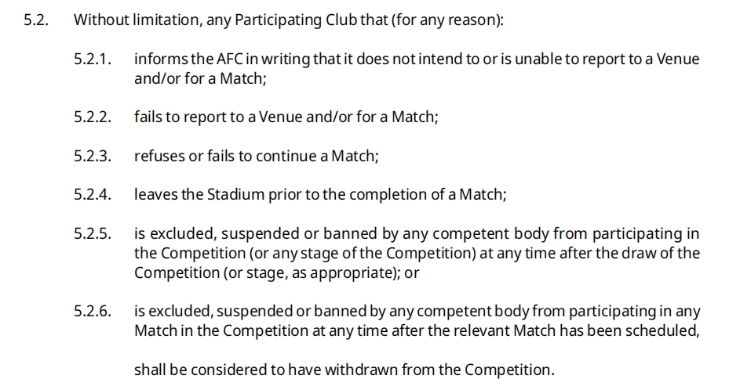Click the line 'and/or for a Match;' under 5.2.1
Image resolution: width=729 pixels, height=386 pixels.
point(200,78)
